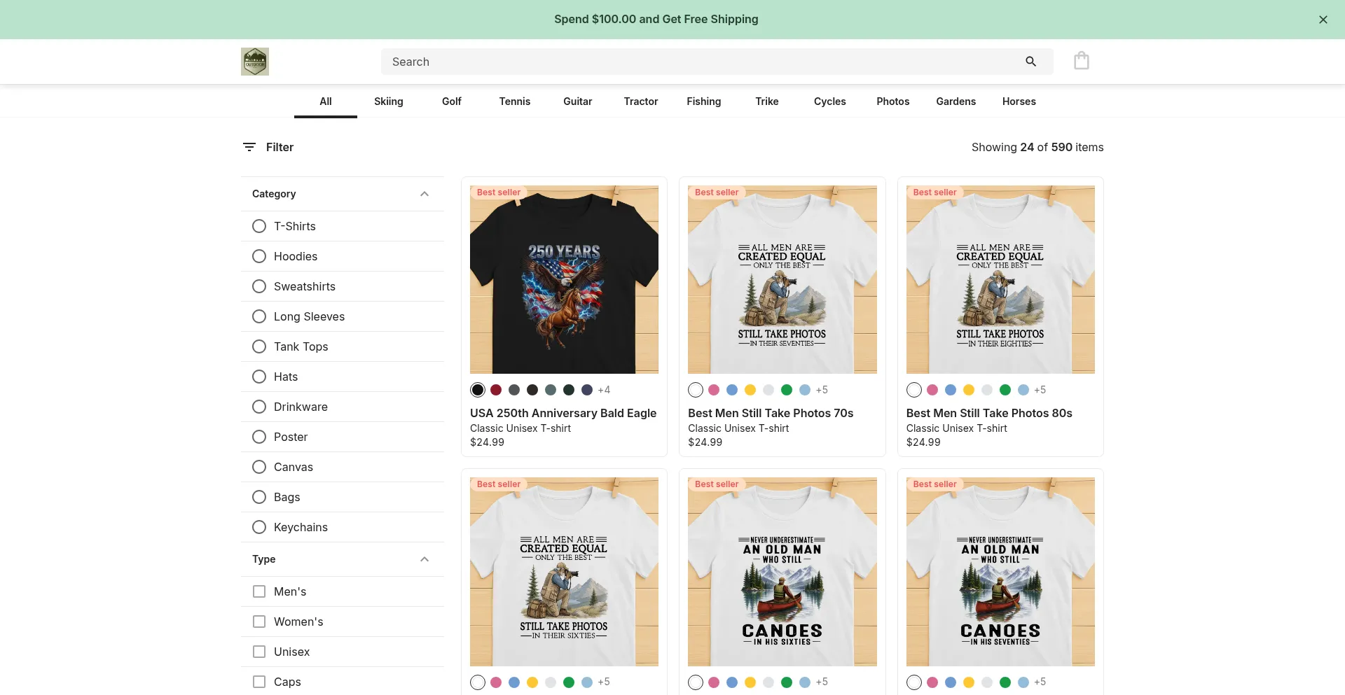This screenshot has height=695, width=1345.
Task: Choose Drinkware in the category list
Action: point(259,407)
